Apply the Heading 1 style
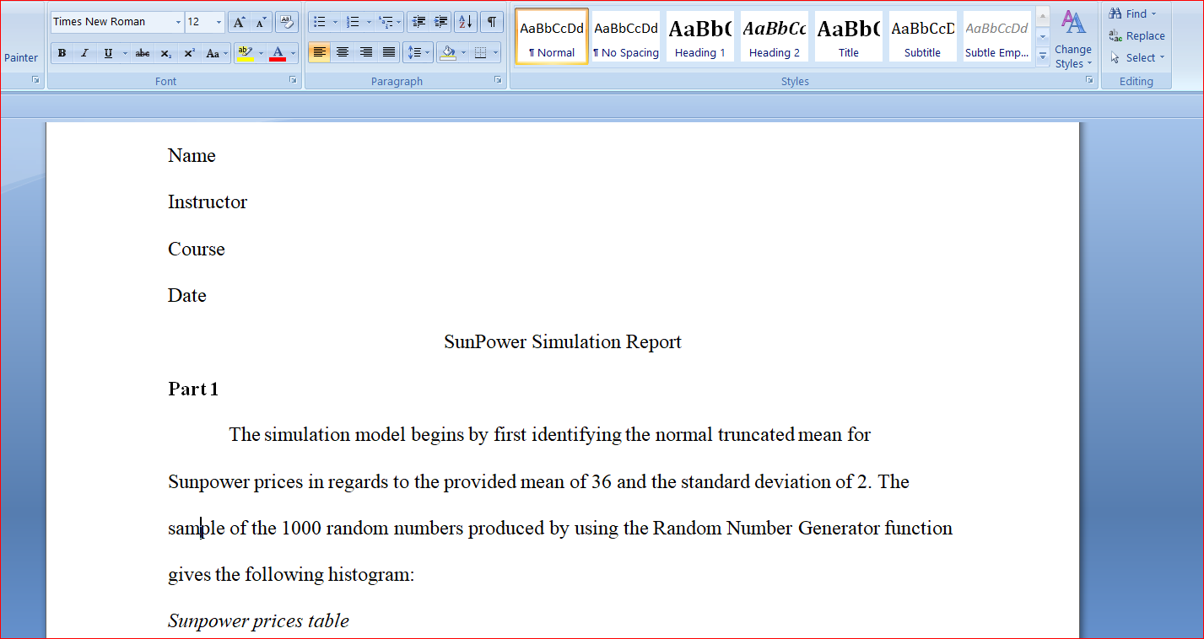Image resolution: width=1204 pixels, height=639 pixels. [x=699, y=35]
